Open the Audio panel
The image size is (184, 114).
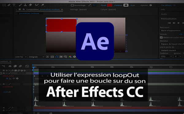tap(164, 14)
